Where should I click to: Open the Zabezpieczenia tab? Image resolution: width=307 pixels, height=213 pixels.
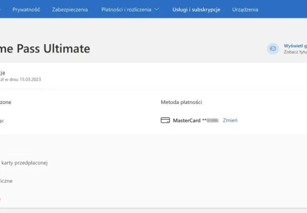point(70,9)
